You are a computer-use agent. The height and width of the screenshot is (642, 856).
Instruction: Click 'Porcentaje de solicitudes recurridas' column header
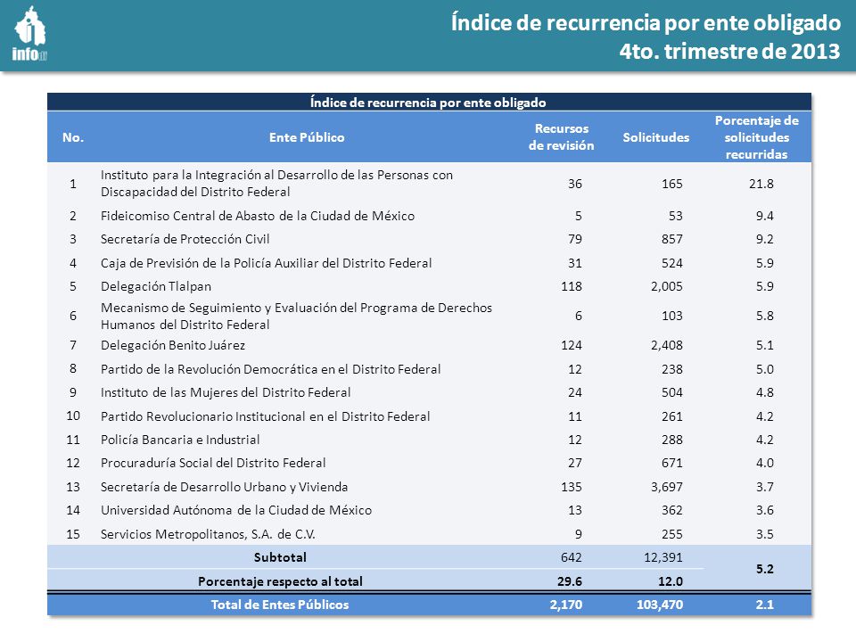[757, 137]
